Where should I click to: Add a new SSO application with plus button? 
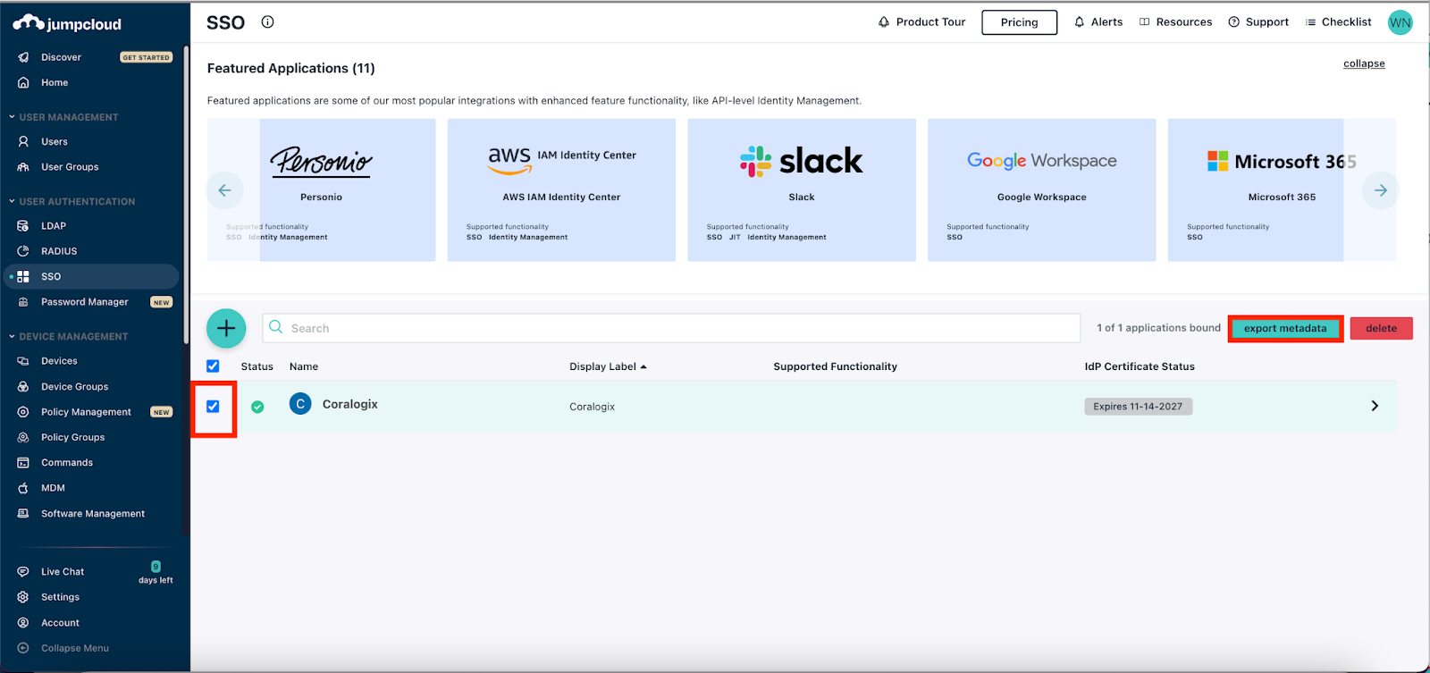[x=226, y=328]
